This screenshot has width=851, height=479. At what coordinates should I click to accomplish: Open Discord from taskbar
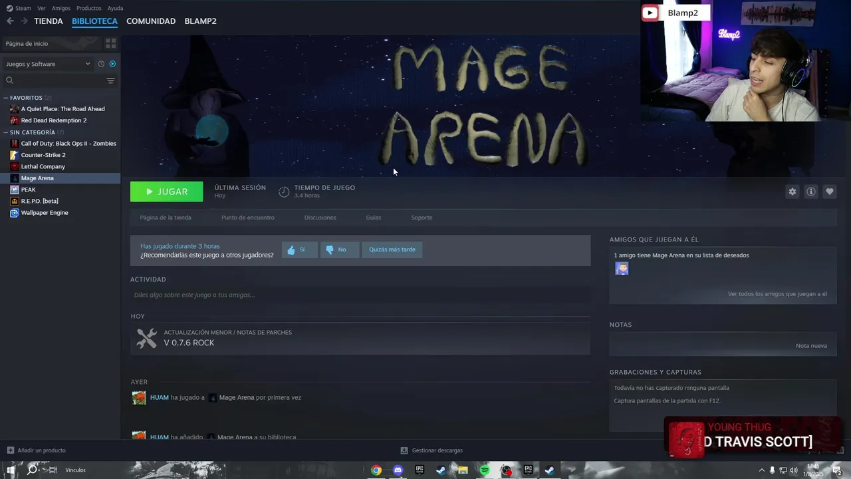[x=398, y=470]
